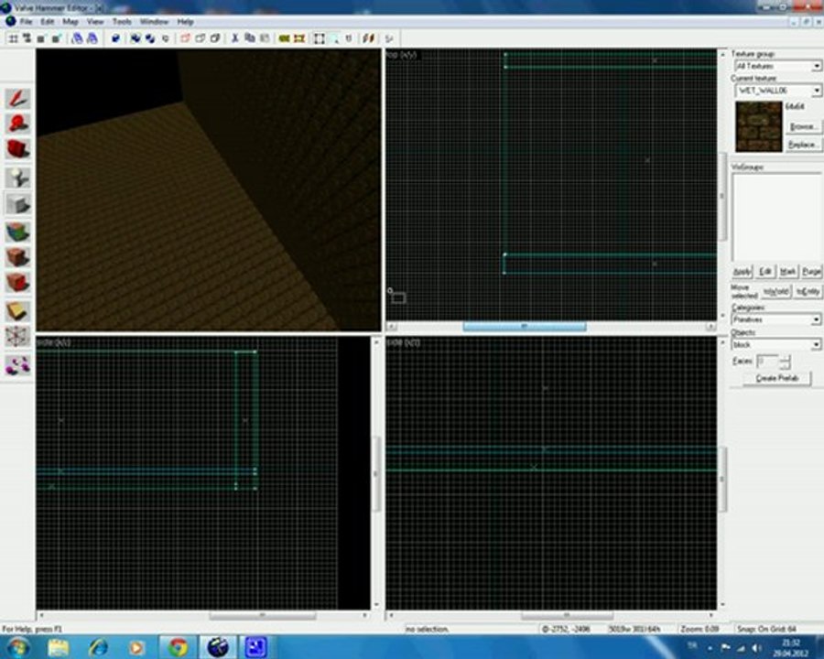Screen dimensions: 824x659
Task: Expand the Texture group dropdown
Action: tap(777, 66)
